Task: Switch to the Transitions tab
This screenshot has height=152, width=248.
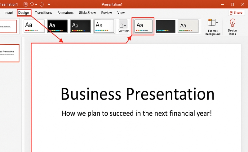Action: point(43,13)
